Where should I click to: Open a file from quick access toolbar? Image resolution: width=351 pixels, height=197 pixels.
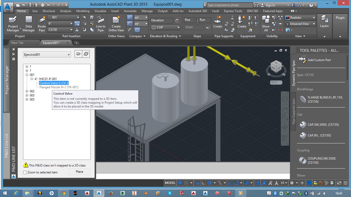24,5
